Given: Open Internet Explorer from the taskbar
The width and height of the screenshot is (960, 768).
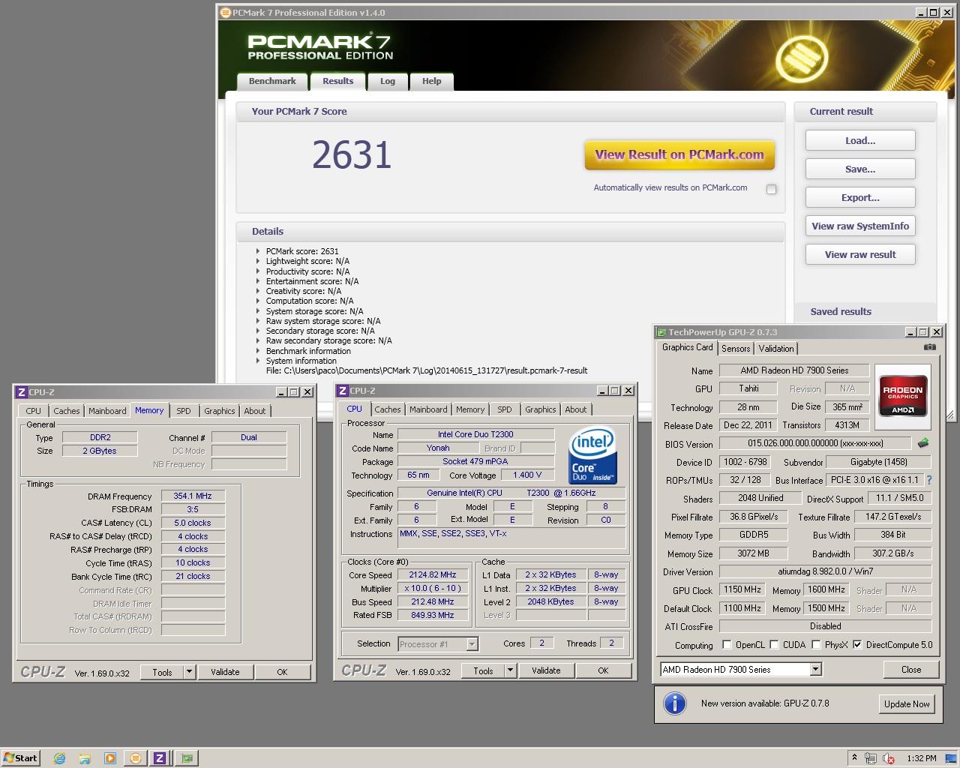Looking at the screenshot, I should click(59, 758).
